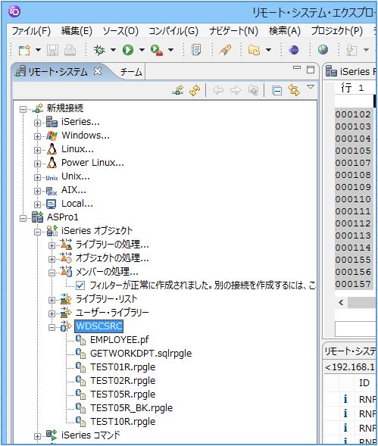Close the リモート・システム tab
The image size is (378, 446).
tap(98, 71)
